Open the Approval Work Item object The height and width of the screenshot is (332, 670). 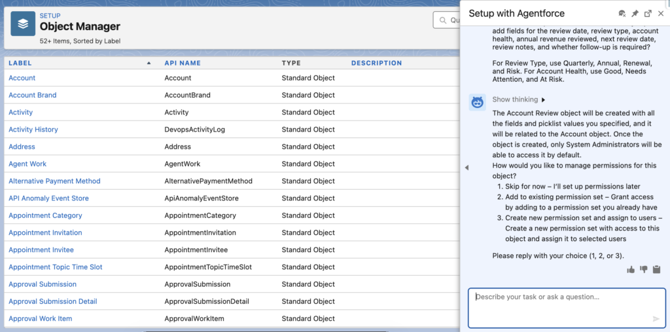pyautogui.click(x=40, y=318)
